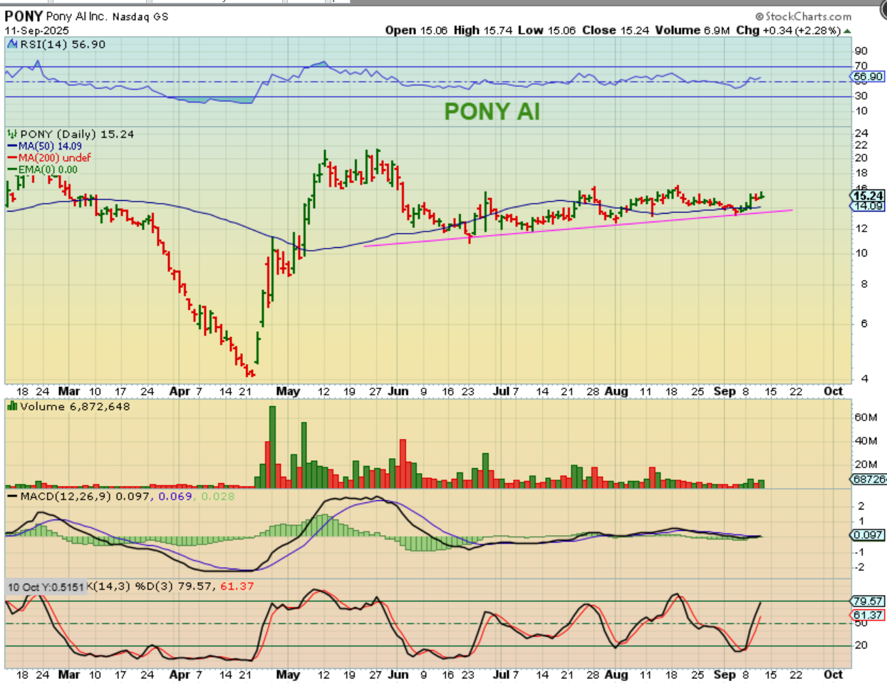The image size is (887, 684).
Task: Click the EMA(0) 0.00 legend entry
Action: click(48, 170)
